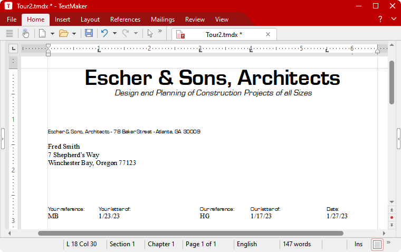Viewport: 401px width, 252px height.
Task: Click the New document icon
Action: click(x=42, y=33)
